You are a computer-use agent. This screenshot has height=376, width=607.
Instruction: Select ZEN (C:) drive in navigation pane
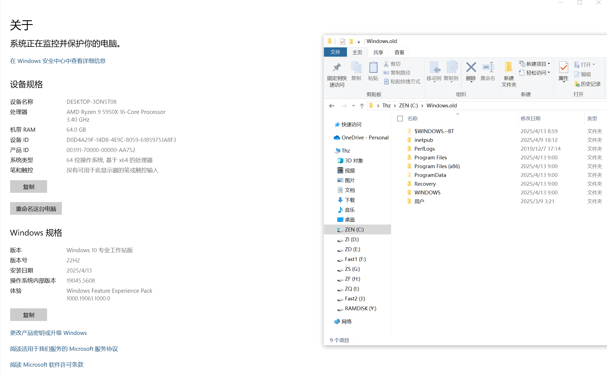[x=357, y=229]
